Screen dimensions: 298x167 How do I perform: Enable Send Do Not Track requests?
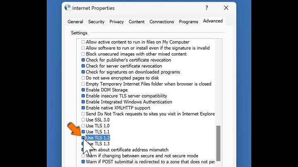(83, 114)
